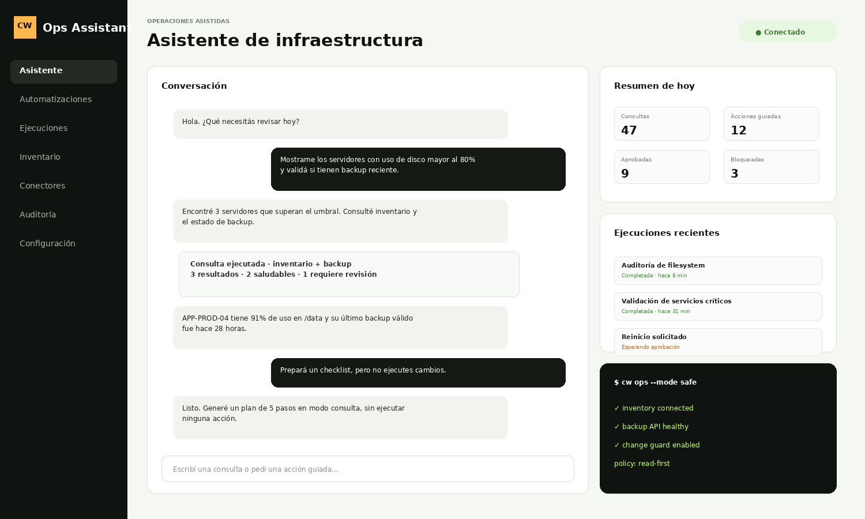Select the "backup API healthy" terminal line
Screen dimensions: 865x519
[651, 427]
